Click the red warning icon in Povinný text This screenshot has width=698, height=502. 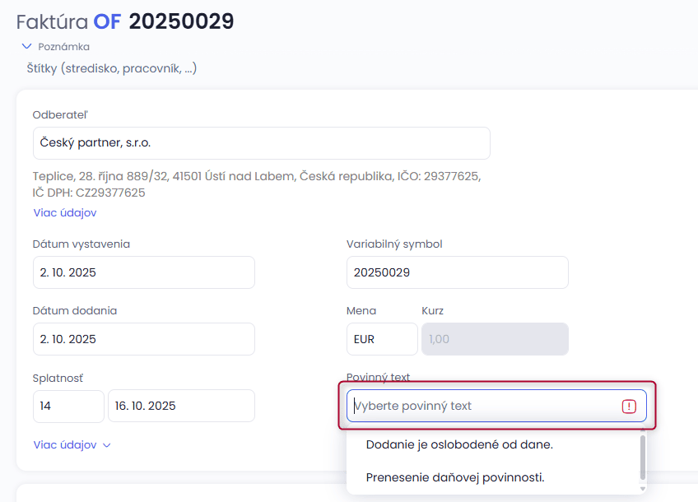(629, 406)
